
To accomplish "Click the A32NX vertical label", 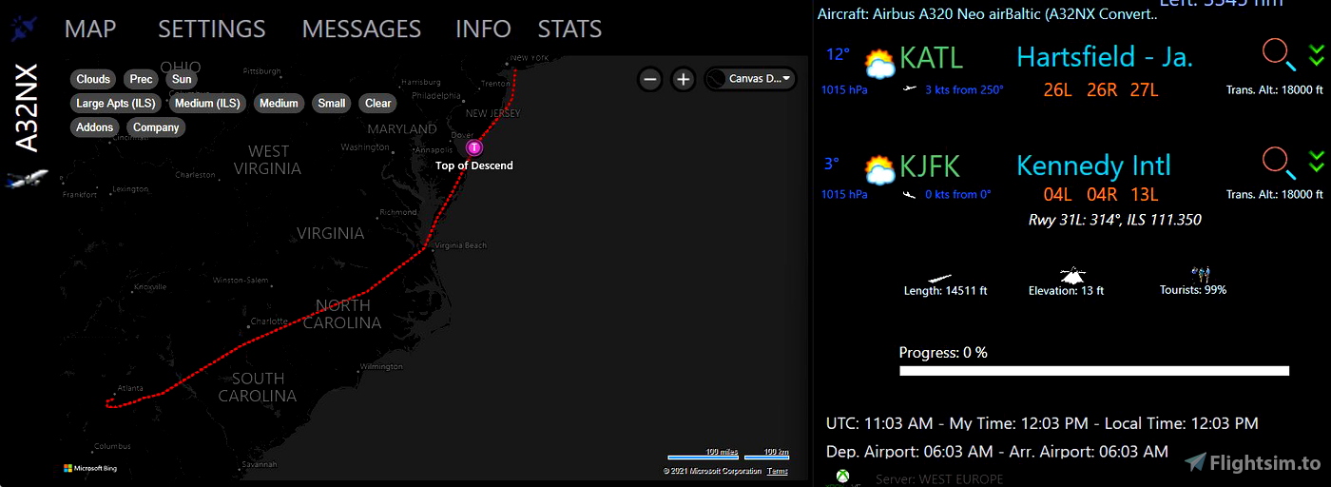I will (x=28, y=107).
